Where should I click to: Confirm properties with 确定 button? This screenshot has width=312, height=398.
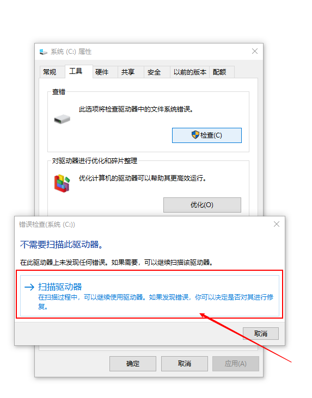[133, 364]
